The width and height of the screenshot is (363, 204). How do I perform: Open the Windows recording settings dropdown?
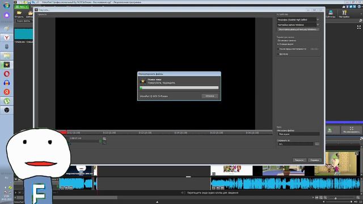click(x=298, y=25)
